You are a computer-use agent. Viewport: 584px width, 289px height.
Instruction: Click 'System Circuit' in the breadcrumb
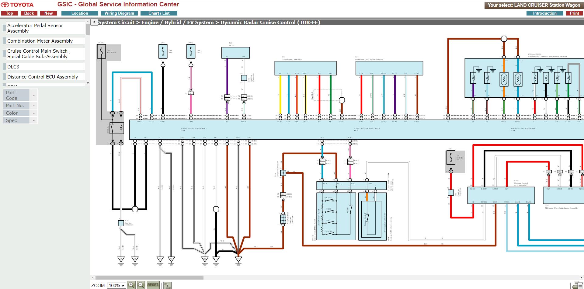pyautogui.click(x=116, y=22)
